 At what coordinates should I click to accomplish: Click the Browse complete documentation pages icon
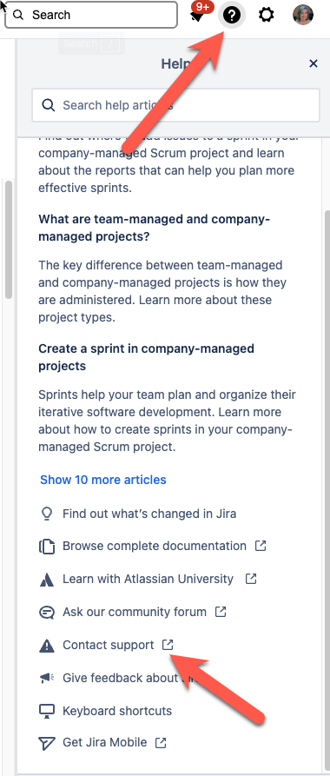(x=46, y=547)
